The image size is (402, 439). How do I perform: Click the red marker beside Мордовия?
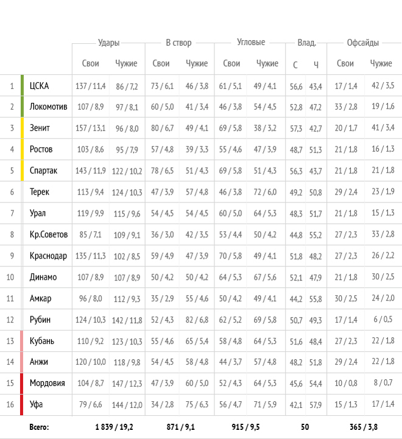point(22,383)
